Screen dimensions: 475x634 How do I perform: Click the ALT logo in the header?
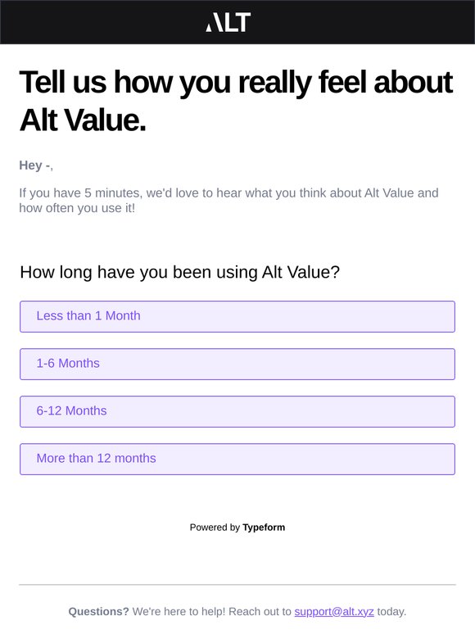tap(228, 22)
